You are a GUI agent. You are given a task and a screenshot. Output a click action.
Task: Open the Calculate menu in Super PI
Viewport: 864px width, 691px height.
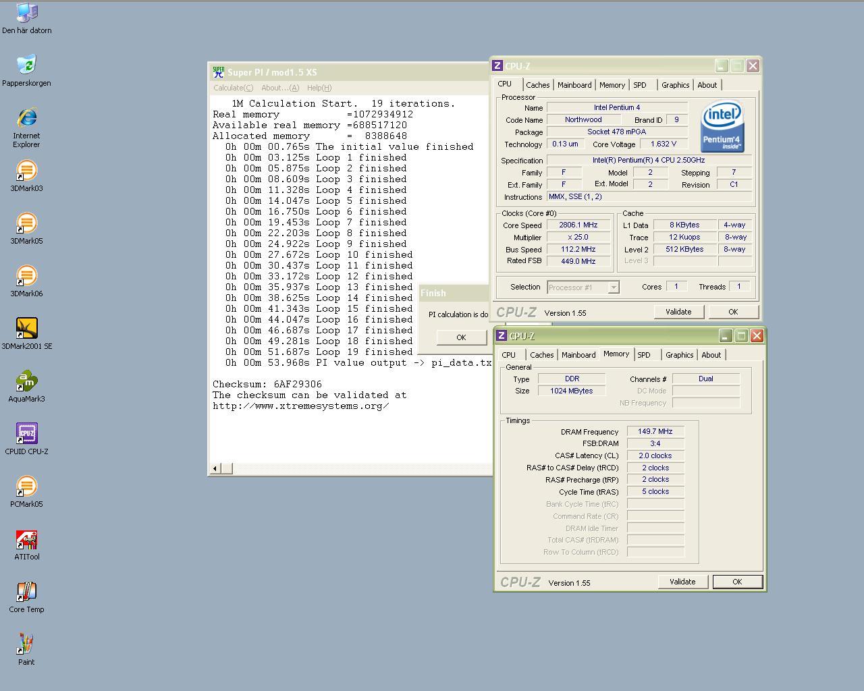click(x=234, y=88)
